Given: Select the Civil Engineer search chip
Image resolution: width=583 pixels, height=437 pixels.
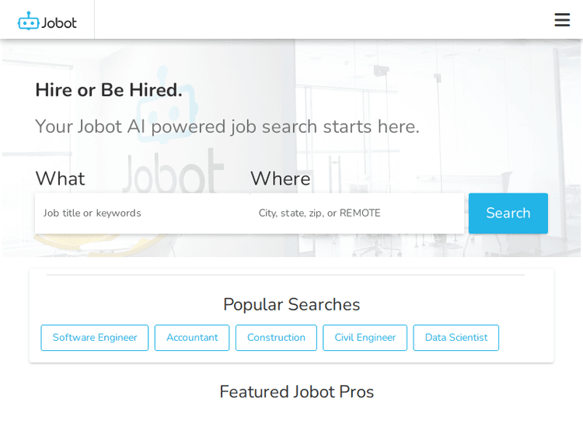Looking at the screenshot, I should click(365, 338).
